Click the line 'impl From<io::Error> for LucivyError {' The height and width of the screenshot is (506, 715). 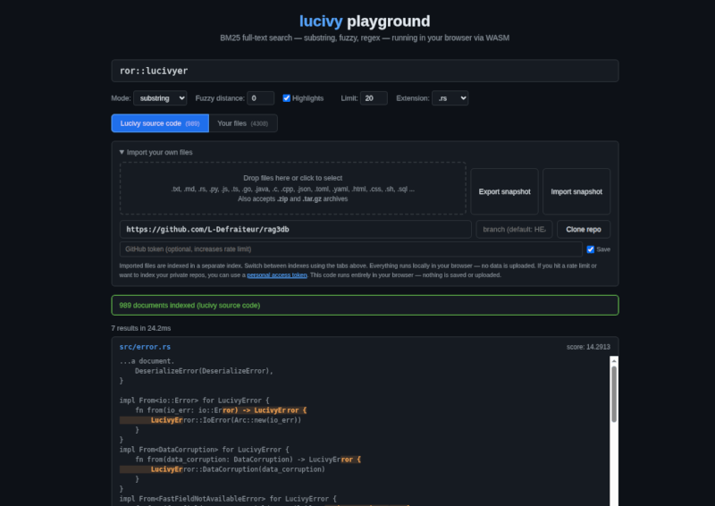(194, 401)
